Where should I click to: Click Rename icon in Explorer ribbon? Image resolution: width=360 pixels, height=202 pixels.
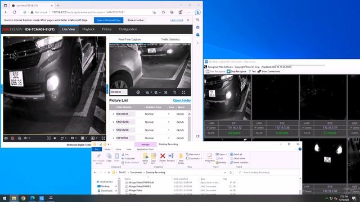171,158
